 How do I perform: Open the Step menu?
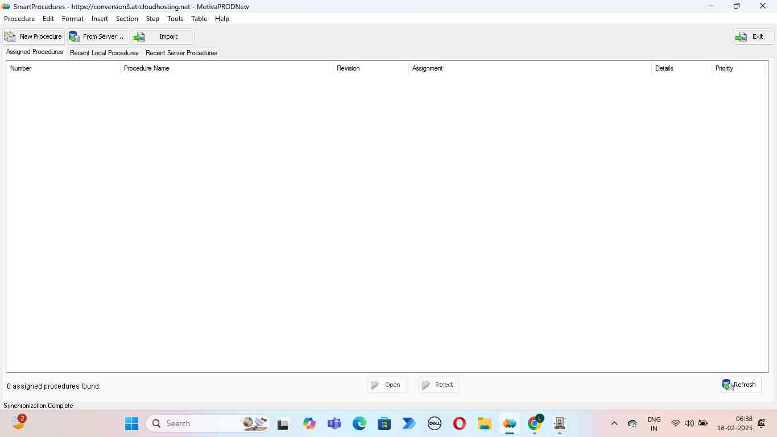(152, 19)
